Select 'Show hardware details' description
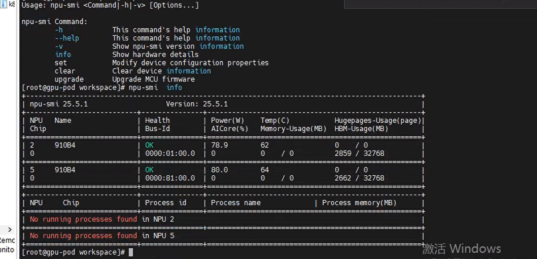The image size is (537, 259). click(155, 54)
